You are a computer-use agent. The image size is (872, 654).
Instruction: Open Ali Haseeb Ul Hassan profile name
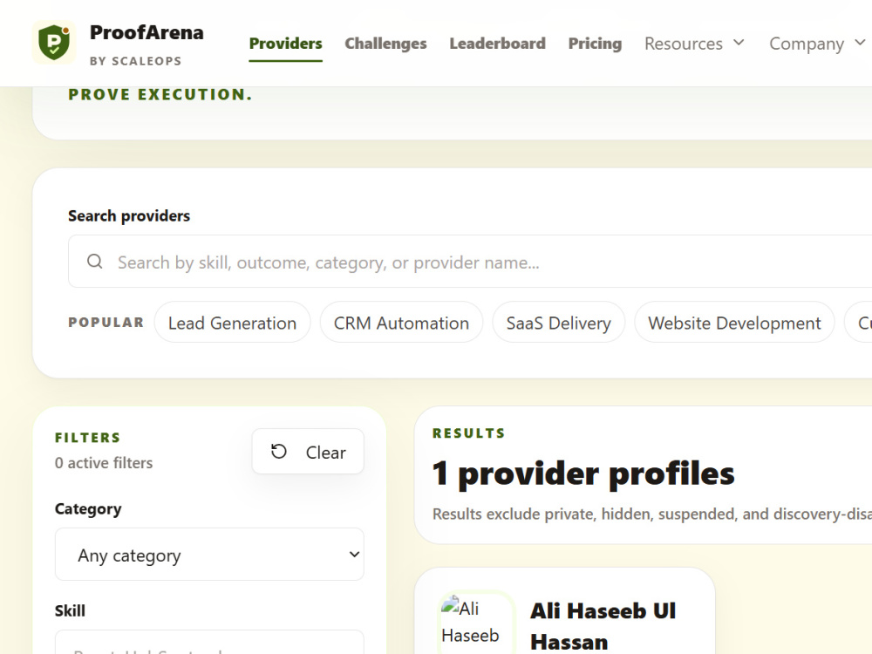603,626
